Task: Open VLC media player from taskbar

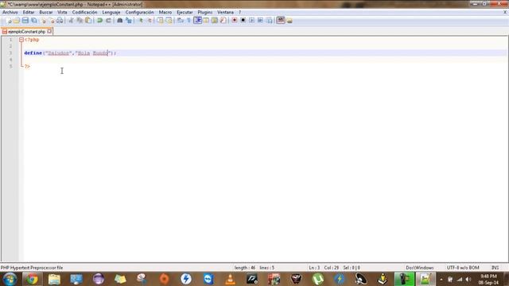Action: (x=230, y=279)
